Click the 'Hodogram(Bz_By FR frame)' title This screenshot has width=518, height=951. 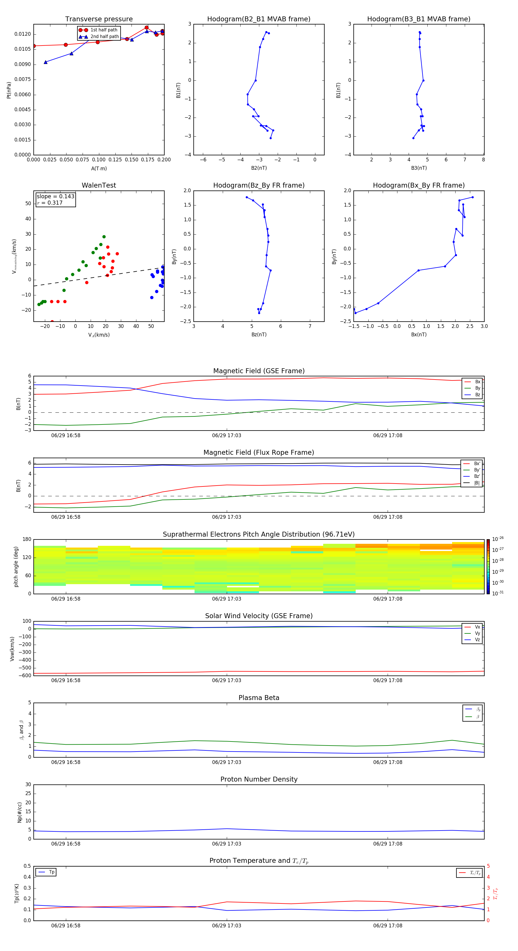(x=259, y=185)
